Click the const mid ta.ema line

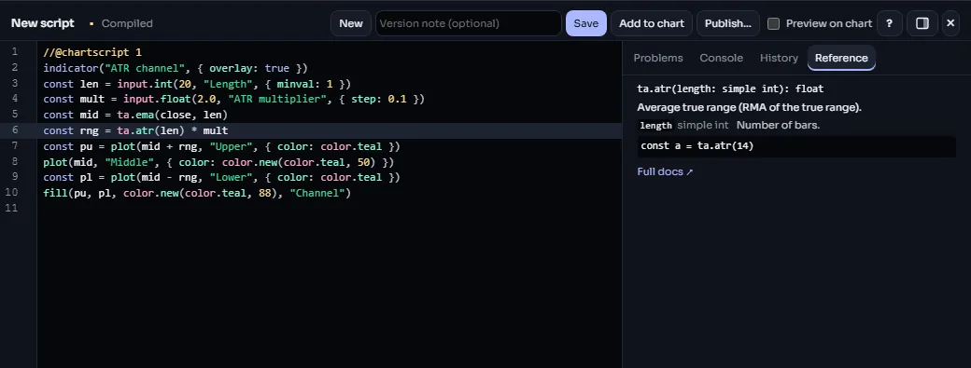(x=135, y=115)
